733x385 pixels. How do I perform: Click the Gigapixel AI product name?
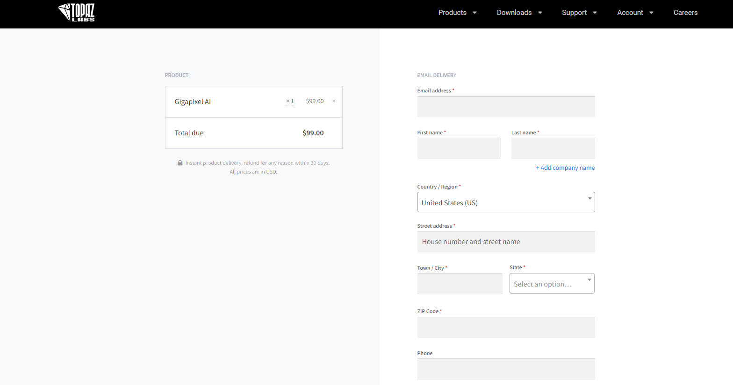pyautogui.click(x=193, y=102)
